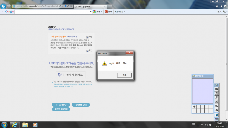Expand the Google search box history dropdown

coord(90,12)
